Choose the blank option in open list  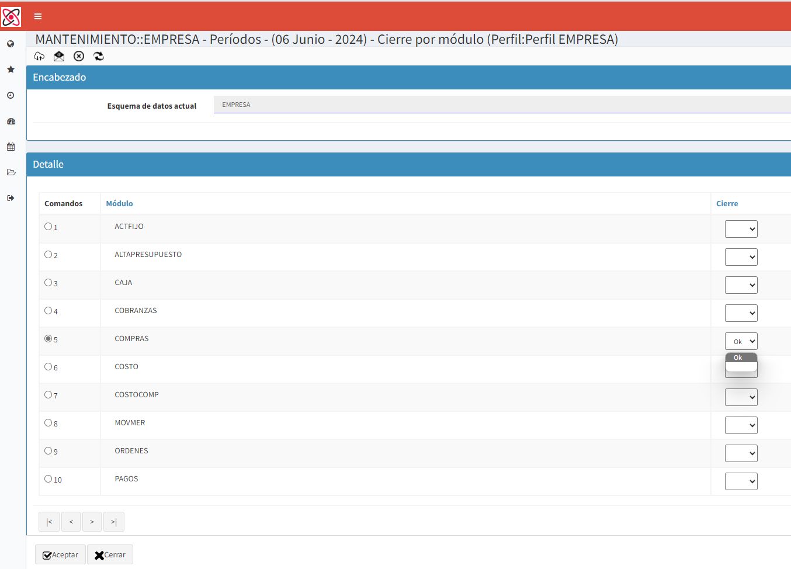point(741,367)
